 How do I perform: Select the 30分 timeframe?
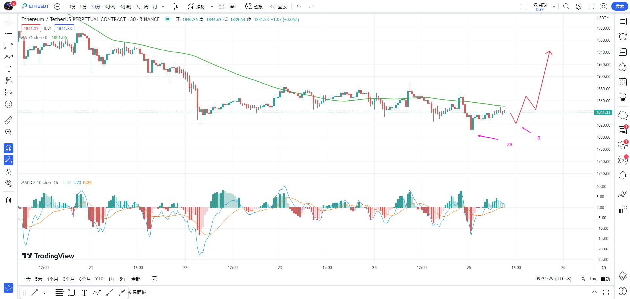[95, 7]
